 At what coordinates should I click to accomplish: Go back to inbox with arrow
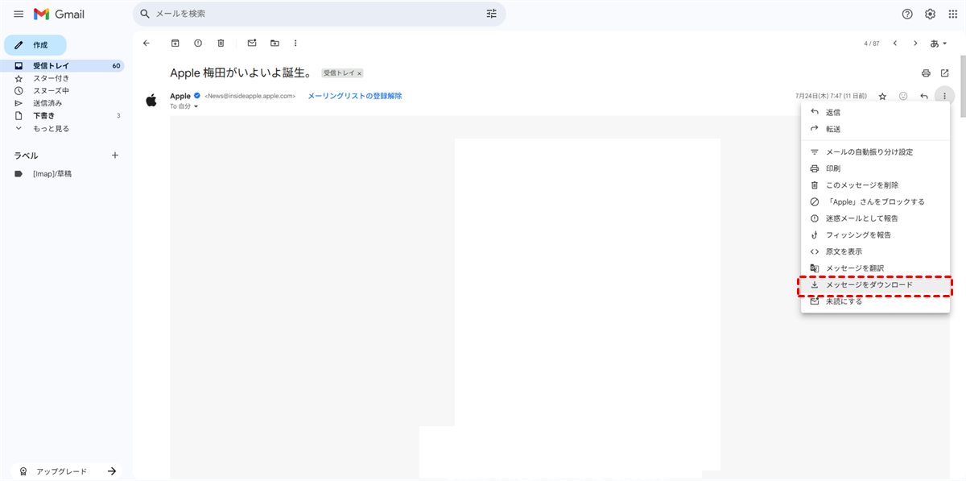click(x=146, y=43)
